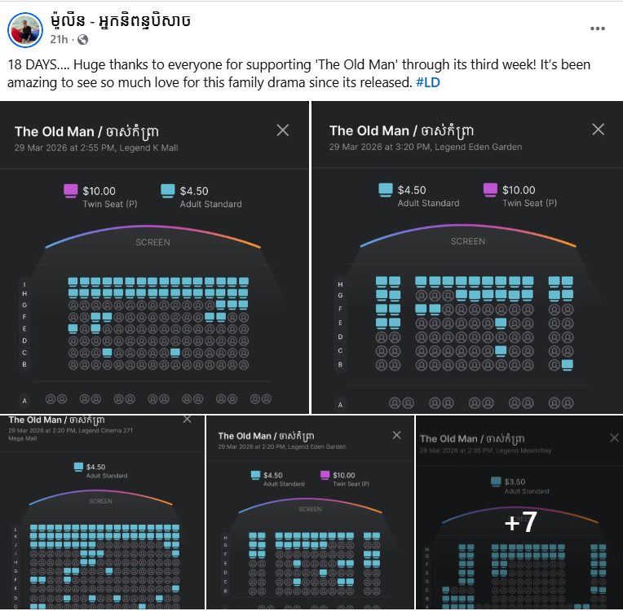
Task: Click the poster's profile picture
Action: click(24, 29)
